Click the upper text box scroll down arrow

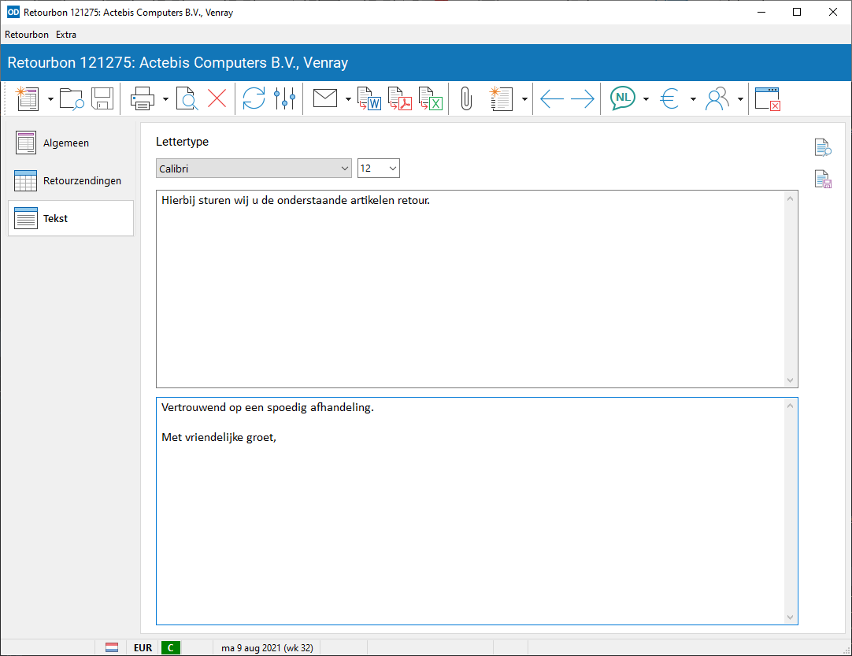790,380
